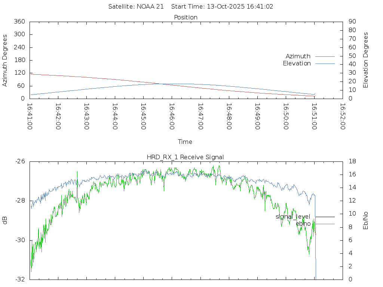383x287 pixels.
Task: Select the blue Elevation legend line sample
Action: 325,64
